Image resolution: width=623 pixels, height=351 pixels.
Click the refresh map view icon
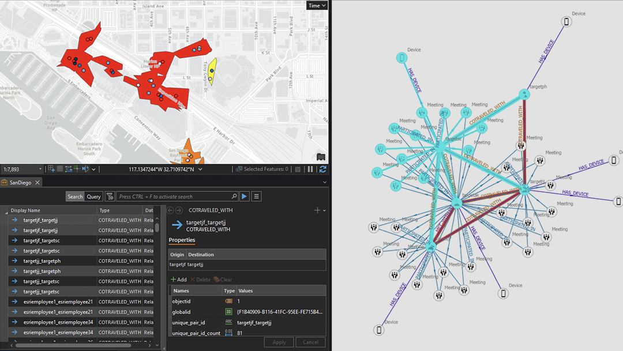[323, 169]
